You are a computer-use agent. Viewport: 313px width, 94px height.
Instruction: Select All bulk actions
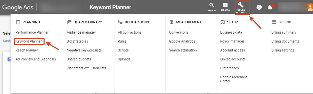click(x=130, y=32)
